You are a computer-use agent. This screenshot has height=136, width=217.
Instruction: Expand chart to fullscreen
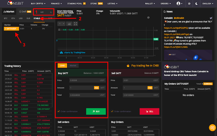[x=76, y=24]
